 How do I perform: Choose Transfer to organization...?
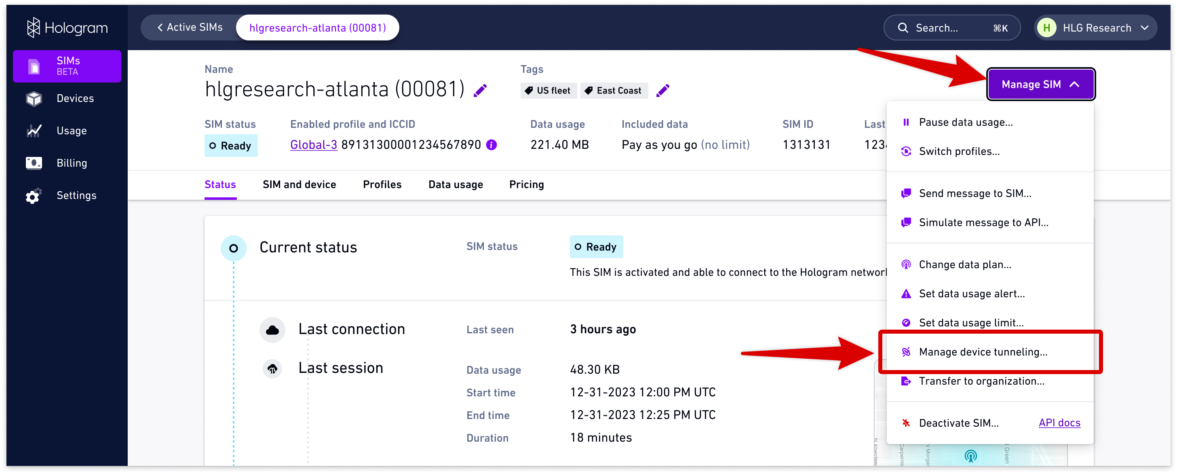[x=990, y=381]
